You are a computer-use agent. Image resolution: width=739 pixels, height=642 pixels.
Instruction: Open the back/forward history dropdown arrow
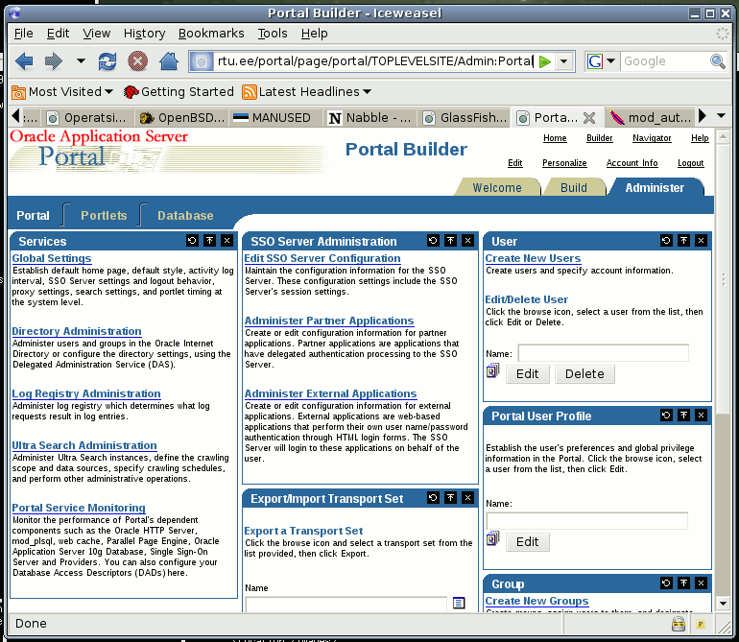(81, 60)
